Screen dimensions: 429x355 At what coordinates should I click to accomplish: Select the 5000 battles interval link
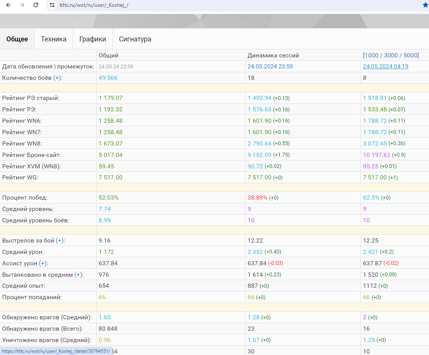pos(410,55)
